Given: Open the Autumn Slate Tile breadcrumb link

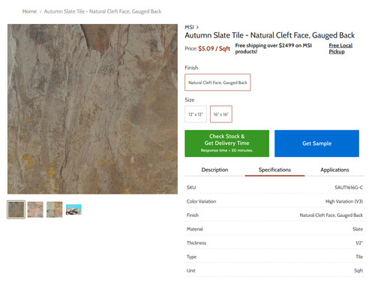Looking at the screenshot, I should [103, 11].
